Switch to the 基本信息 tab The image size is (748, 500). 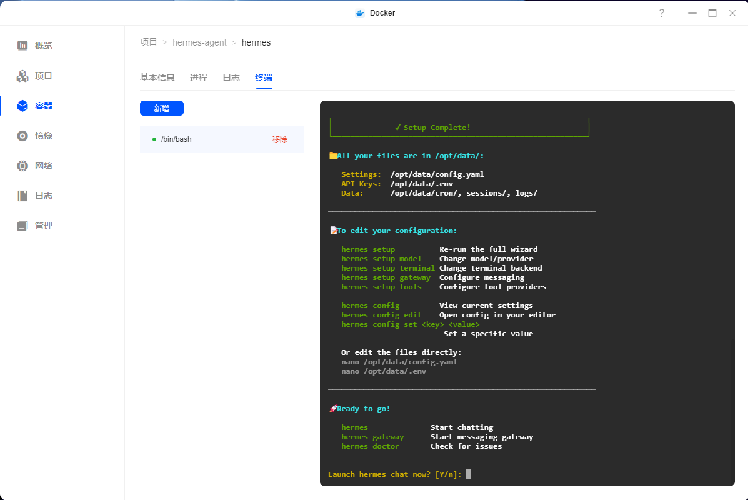click(x=157, y=77)
